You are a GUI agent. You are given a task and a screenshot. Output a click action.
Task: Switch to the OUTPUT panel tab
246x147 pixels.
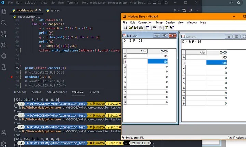click(37, 92)
